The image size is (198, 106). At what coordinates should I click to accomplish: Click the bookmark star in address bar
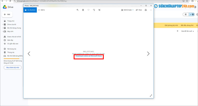(x=187, y=1)
